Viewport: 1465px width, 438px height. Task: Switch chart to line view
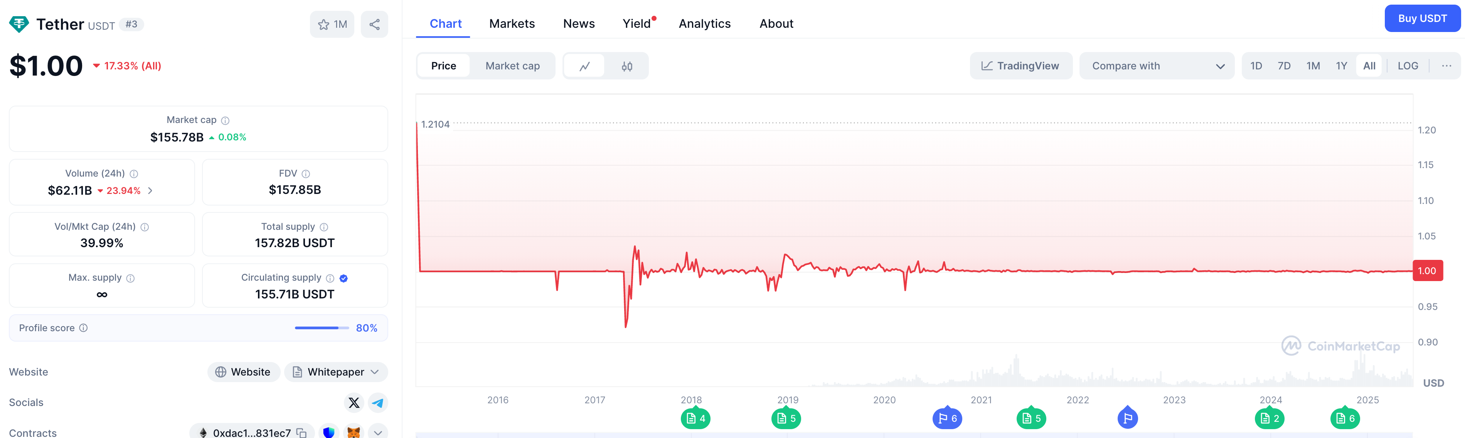(x=584, y=66)
